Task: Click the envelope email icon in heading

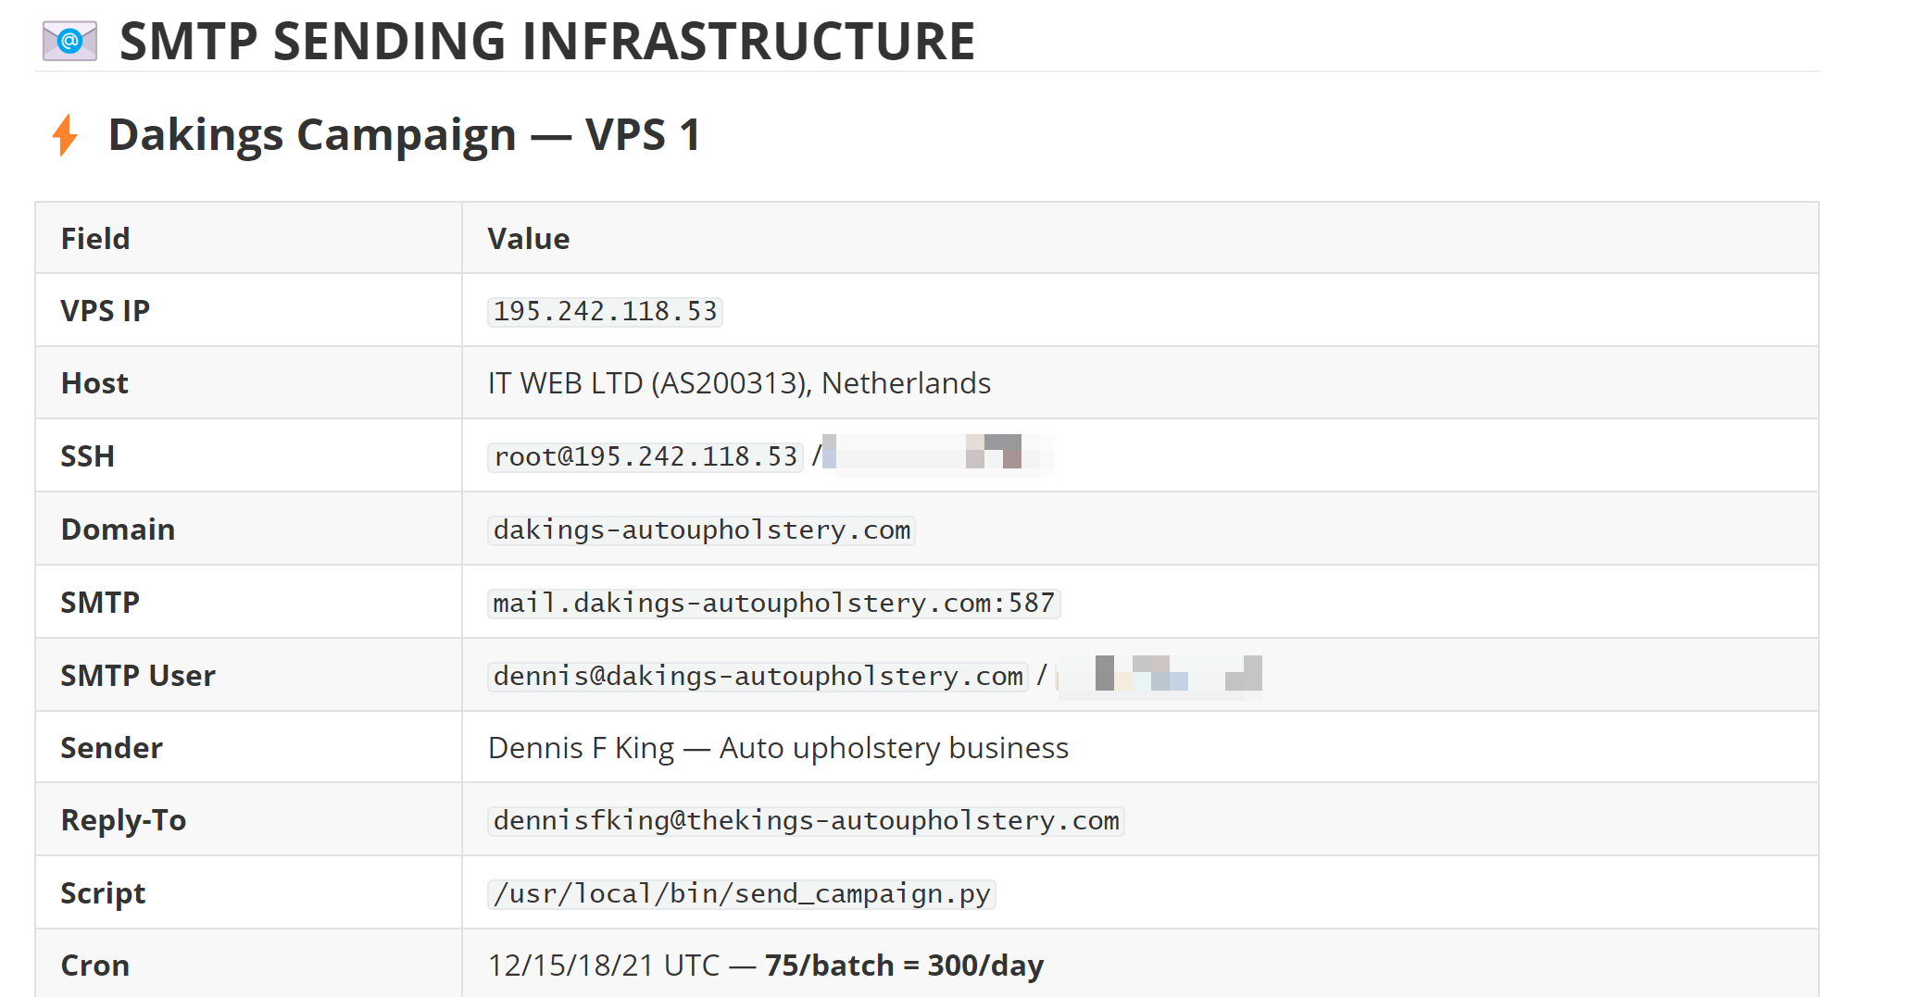Action: (x=69, y=41)
